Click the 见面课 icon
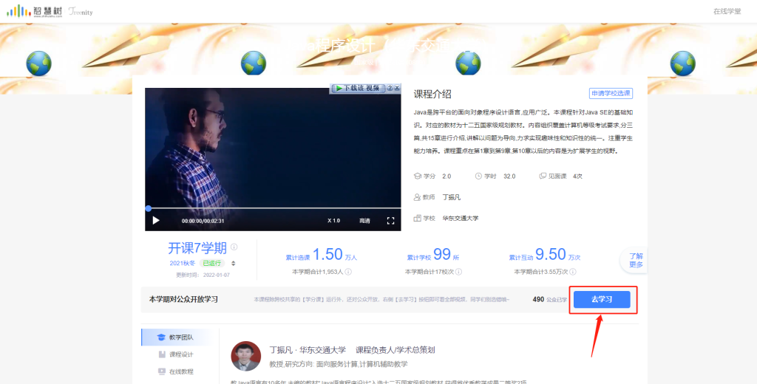Image resolution: width=757 pixels, height=384 pixels. 543,176
